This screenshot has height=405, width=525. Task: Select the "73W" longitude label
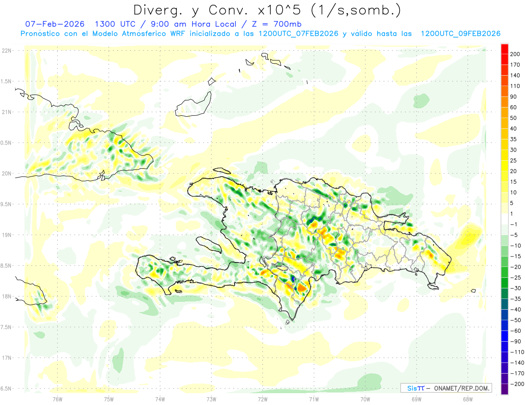pyautogui.click(x=211, y=398)
